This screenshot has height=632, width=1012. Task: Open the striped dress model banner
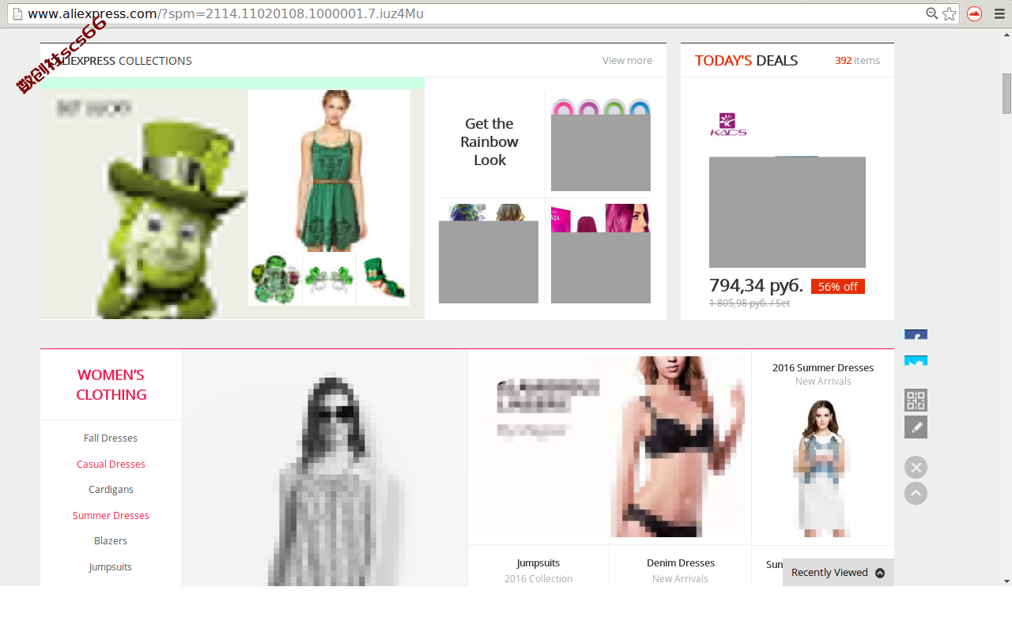tap(325, 468)
